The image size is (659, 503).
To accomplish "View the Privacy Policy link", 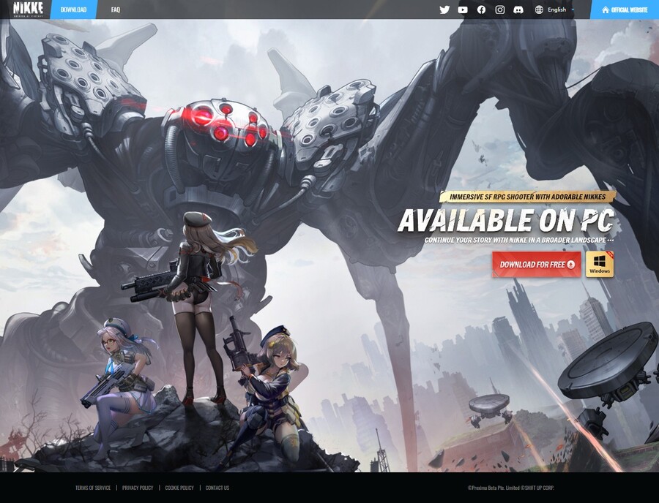I will click(x=138, y=488).
